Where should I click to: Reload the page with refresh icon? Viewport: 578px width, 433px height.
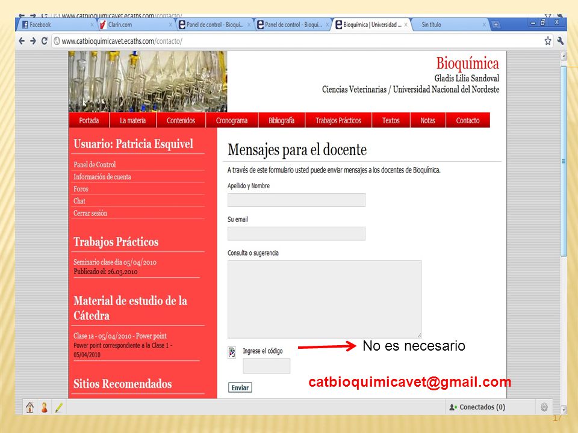tap(44, 41)
